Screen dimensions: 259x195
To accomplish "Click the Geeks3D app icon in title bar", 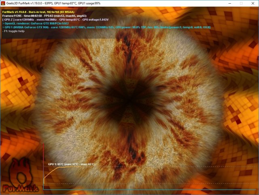I will pos(4,3).
